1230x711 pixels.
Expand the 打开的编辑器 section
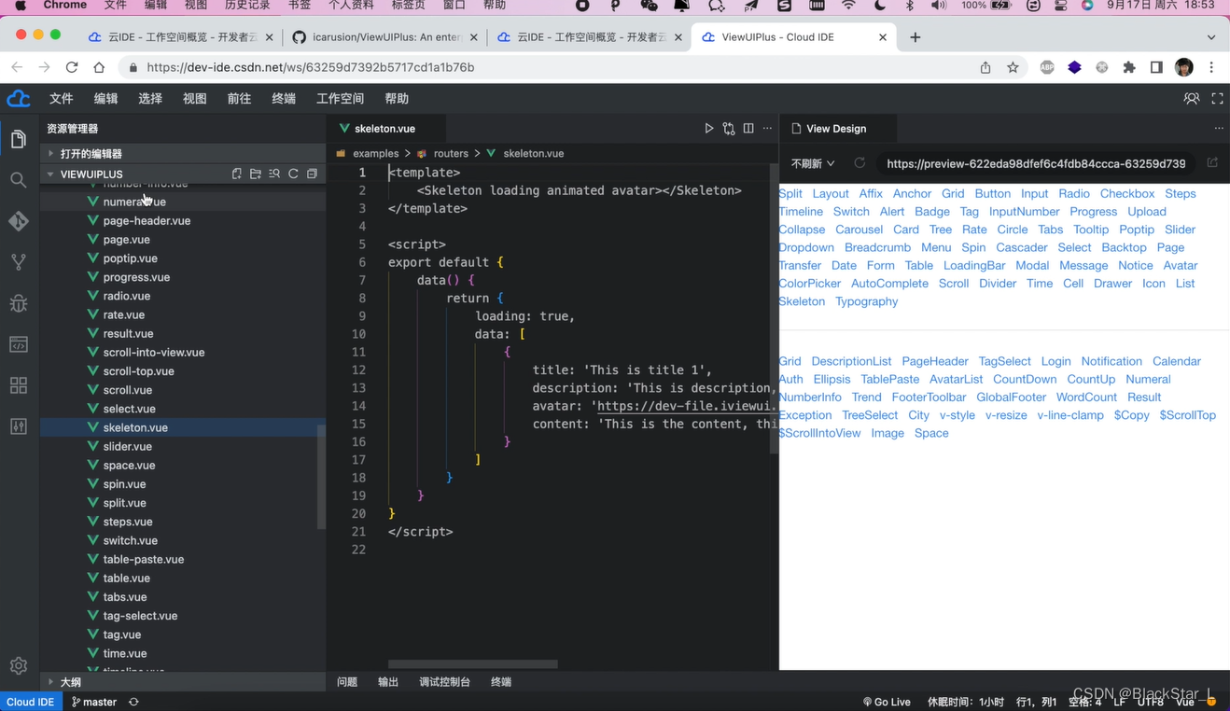click(182, 153)
